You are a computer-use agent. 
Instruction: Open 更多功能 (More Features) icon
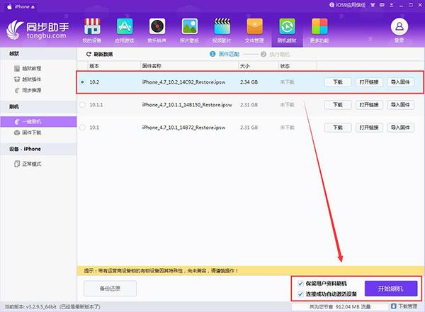(x=319, y=30)
